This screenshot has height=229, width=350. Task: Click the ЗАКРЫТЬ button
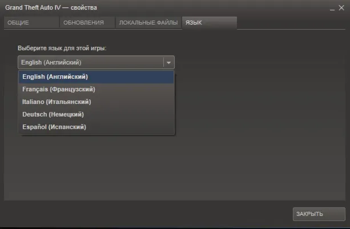click(x=319, y=214)
